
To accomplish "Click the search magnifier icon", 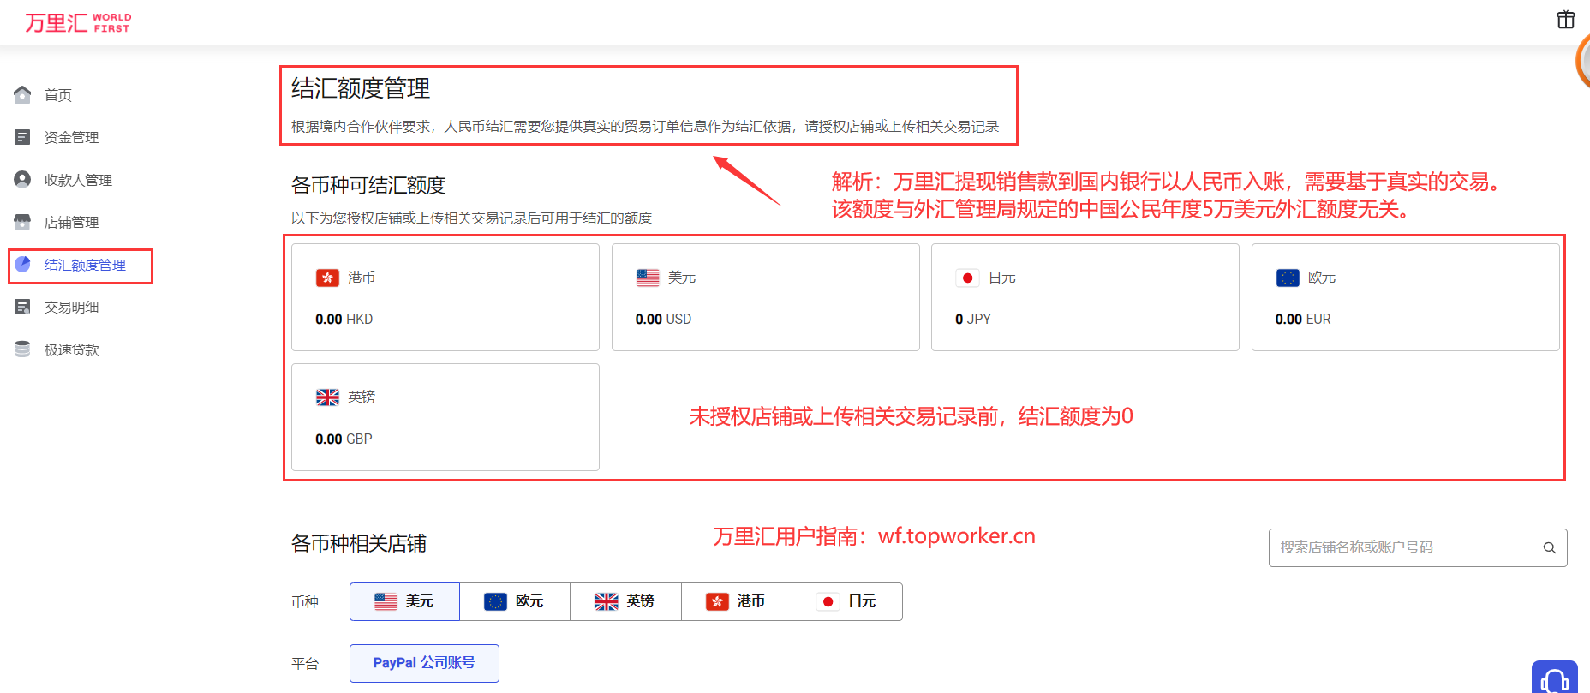I will tap(1549, 548).
